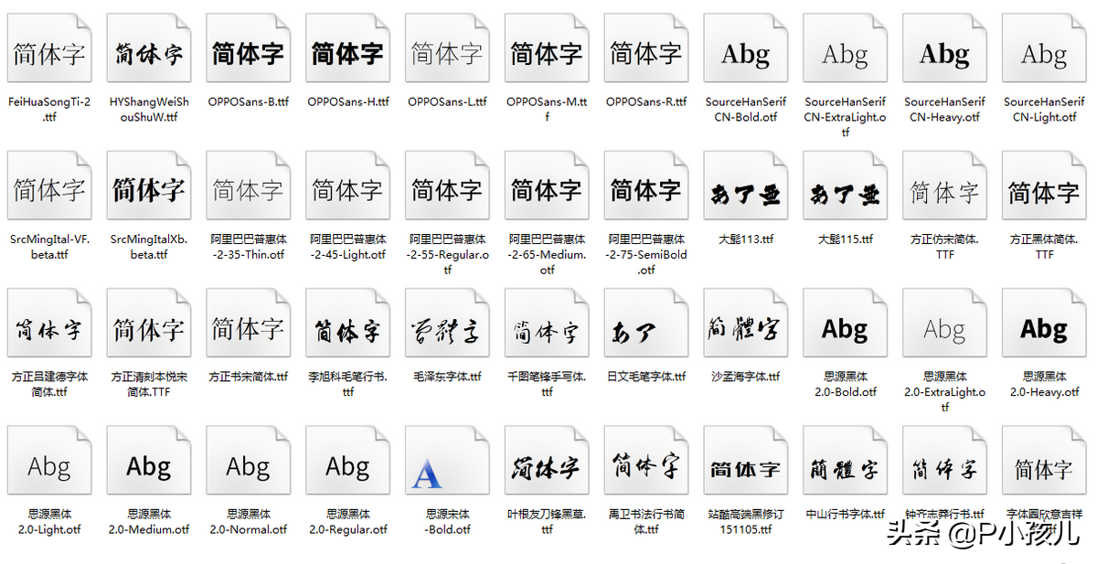
Task: Click the SrcMingItalXb.beta.ttf font icon
Action: pyautogui.click(x=149, y=186)
